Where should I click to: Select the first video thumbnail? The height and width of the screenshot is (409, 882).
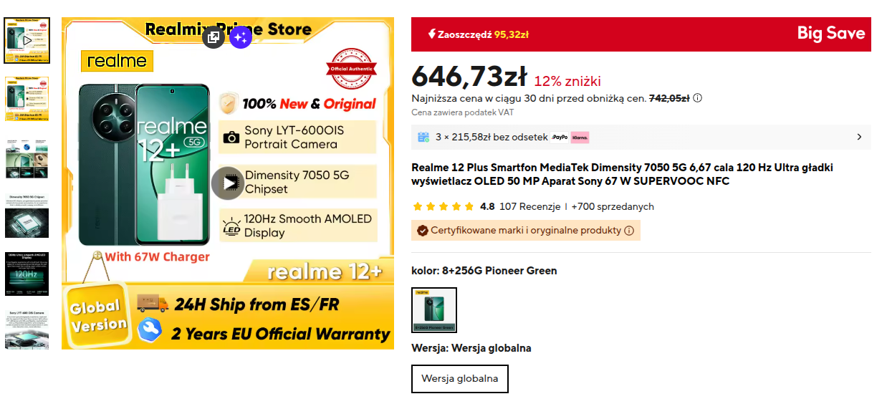pos(27,40)
